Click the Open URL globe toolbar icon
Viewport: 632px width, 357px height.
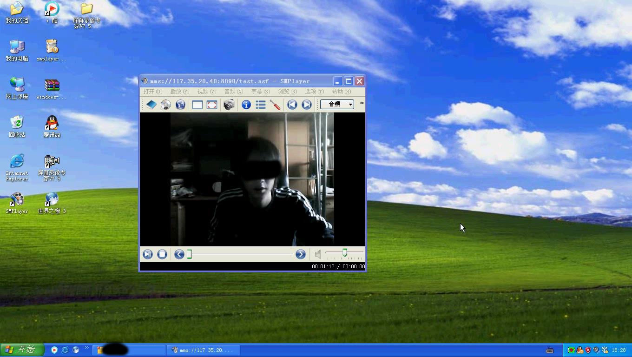pyautogui.click(x=180, y=105)
